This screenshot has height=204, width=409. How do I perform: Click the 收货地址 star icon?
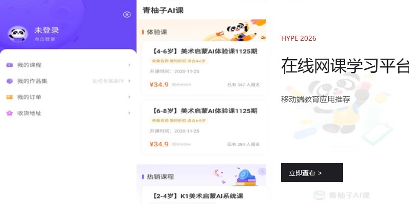click(x=10, y=113)
